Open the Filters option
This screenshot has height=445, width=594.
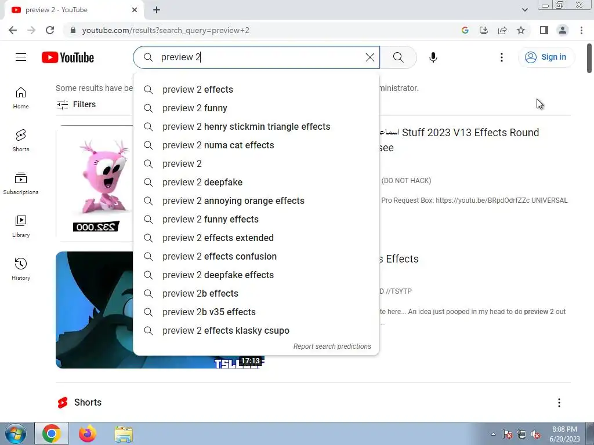(x=76, y=104)
